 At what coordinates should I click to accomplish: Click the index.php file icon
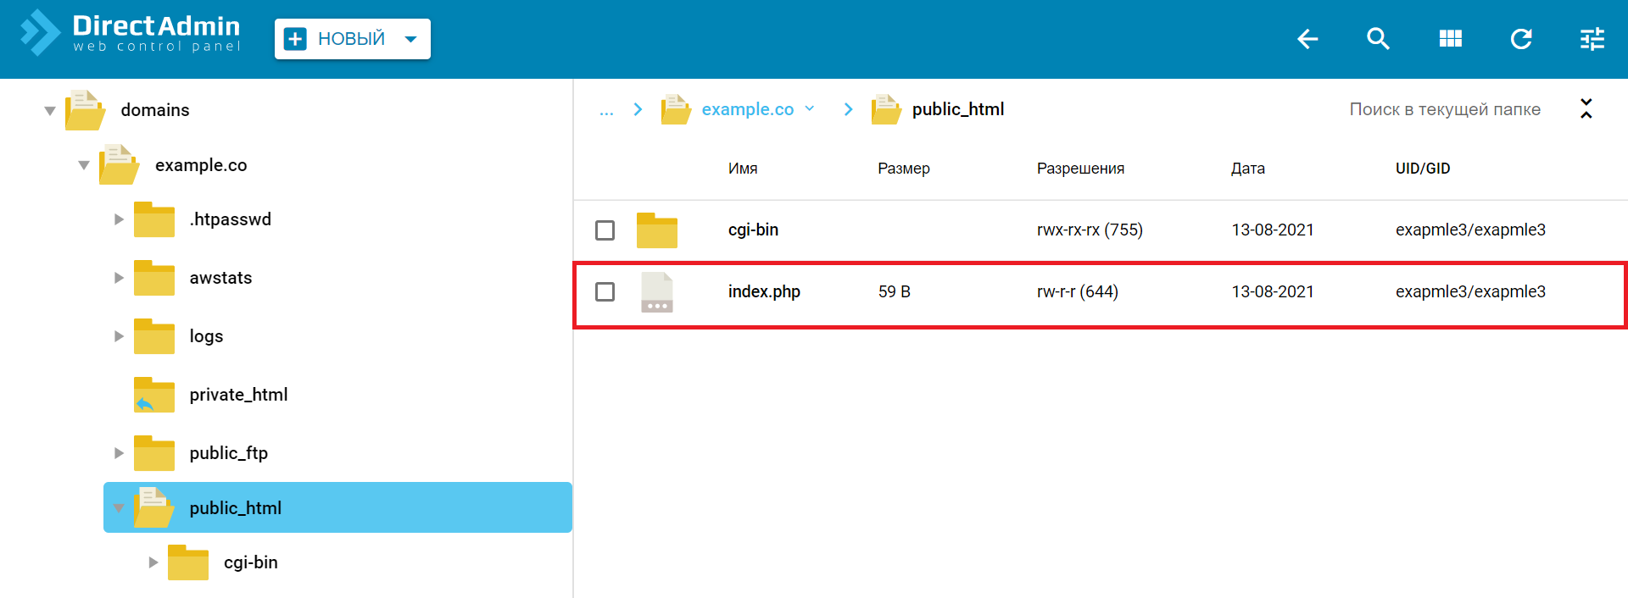click(x=656, y=292)
